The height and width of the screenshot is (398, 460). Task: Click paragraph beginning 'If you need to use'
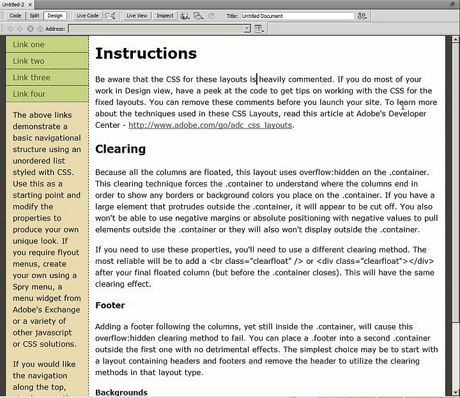point(264,267)
